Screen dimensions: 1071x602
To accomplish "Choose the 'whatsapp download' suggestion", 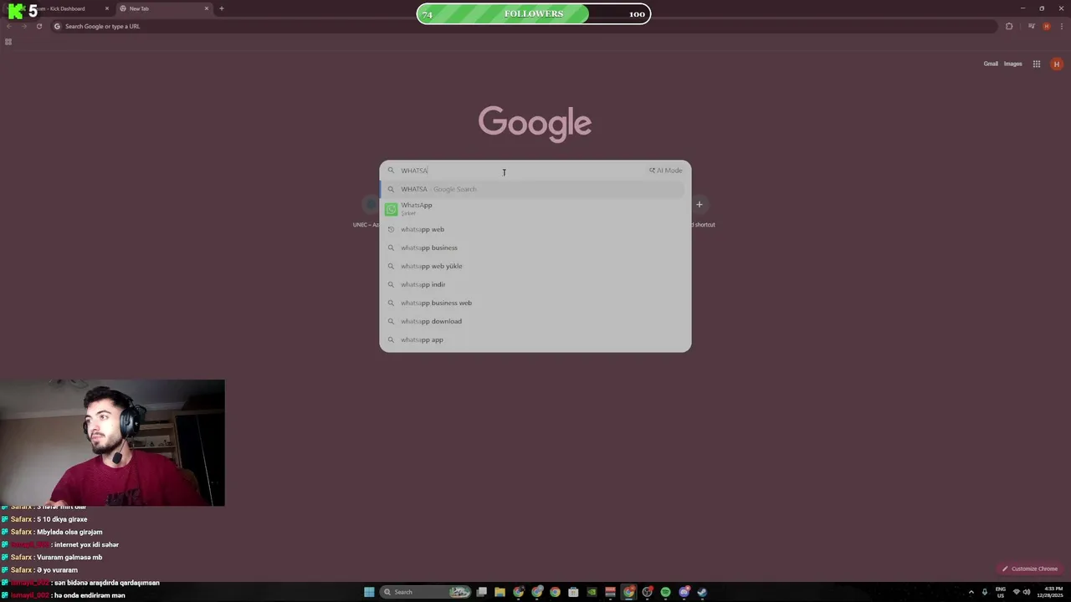I will click(x=535, y=321).
